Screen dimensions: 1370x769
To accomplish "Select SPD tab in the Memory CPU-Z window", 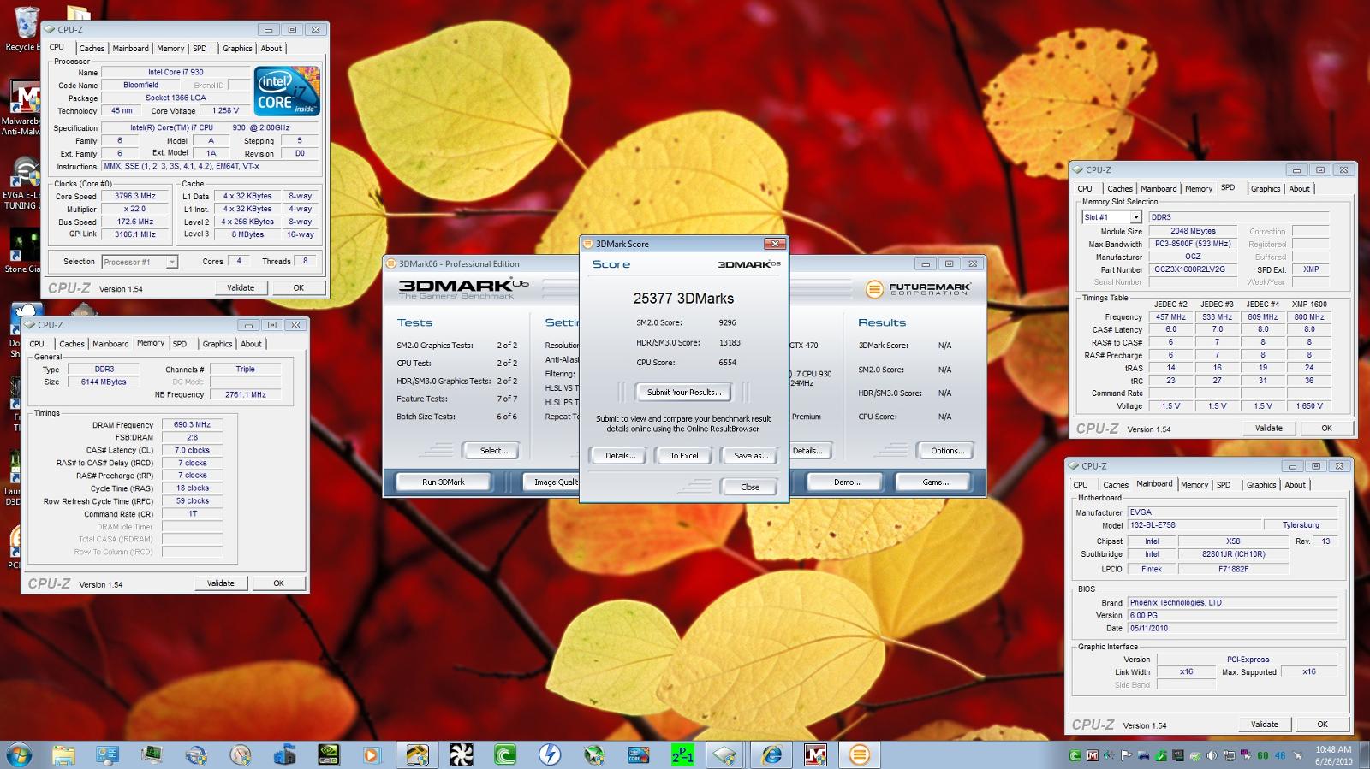I will click(x=180, y=344).
